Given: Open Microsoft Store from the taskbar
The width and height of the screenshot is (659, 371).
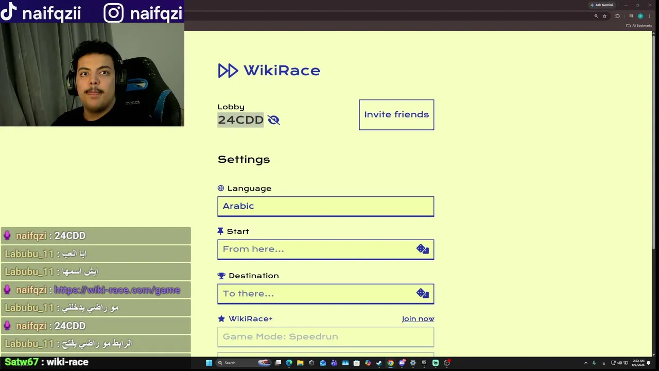Looking at the screenshot, I should tap(356, 363).
